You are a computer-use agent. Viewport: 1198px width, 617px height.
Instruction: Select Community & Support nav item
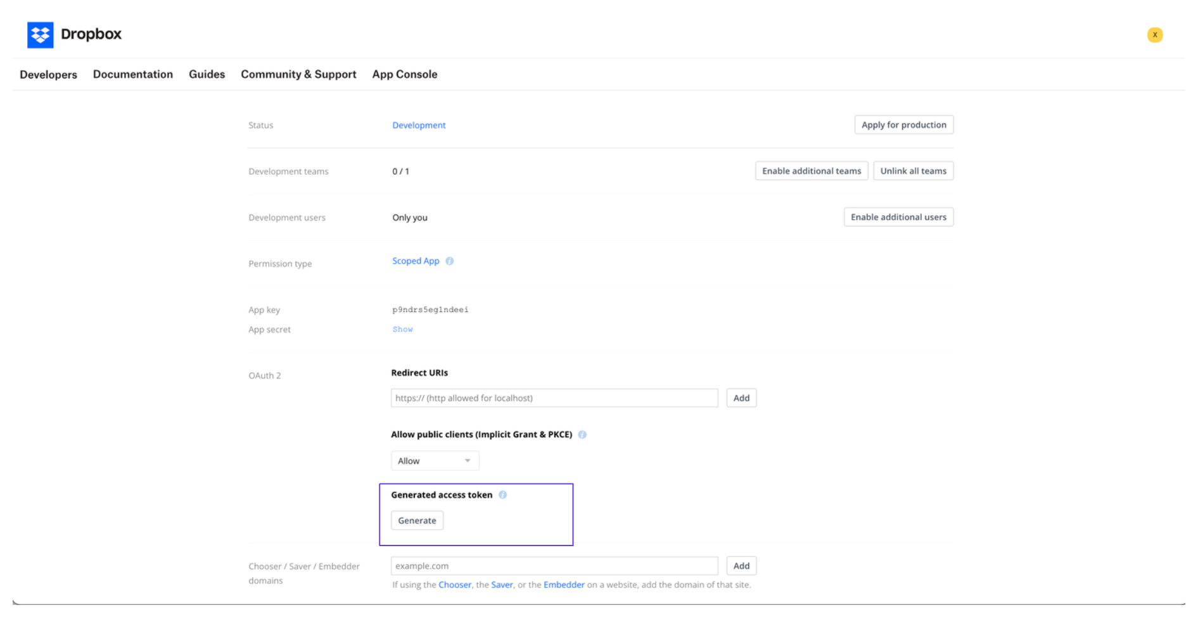298,74
